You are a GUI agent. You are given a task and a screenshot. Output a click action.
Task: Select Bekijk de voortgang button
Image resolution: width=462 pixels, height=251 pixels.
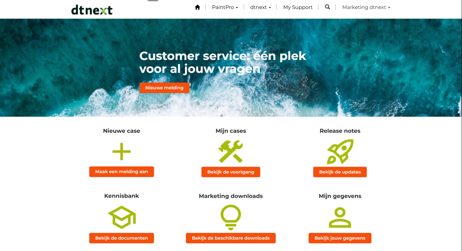[231, 172]
